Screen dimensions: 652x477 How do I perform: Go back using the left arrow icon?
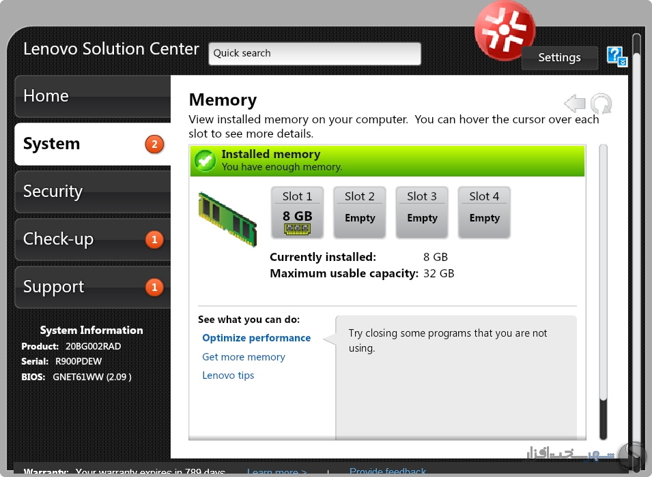(x=575, y=103)
